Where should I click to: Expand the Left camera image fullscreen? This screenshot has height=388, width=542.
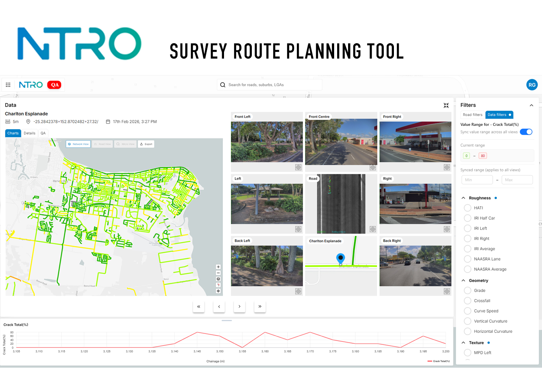coord(298,229)
